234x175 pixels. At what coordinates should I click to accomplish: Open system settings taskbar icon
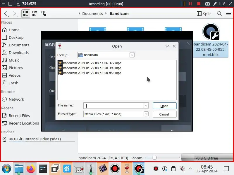(43, 169)
